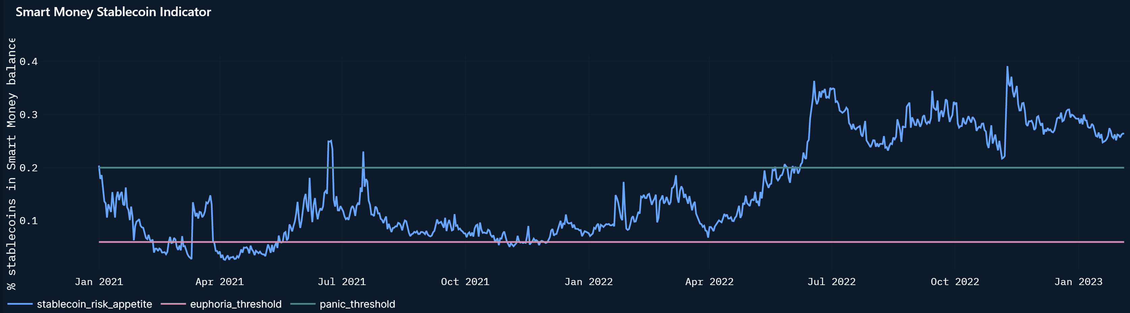Image resolution: width=1130 pixels, height=313 pixels.
Task: Click the Oct 2022 x-axis label
Action: pos(955,281)
